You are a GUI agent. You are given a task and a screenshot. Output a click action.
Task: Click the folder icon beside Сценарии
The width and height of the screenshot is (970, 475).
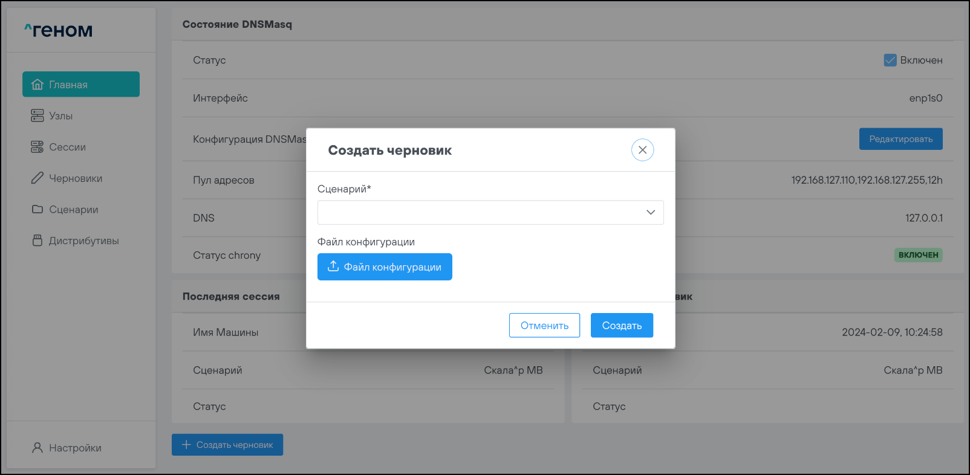click(37, 209)
